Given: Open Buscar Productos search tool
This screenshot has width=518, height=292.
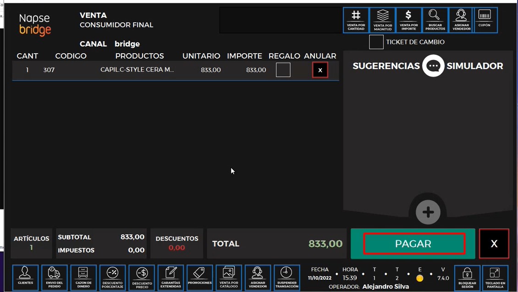Looking at the screenshot, I should [435, 20].
